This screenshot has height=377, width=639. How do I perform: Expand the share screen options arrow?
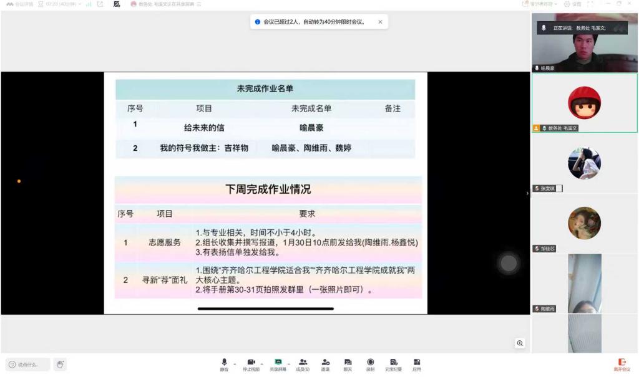tap(289, 363)
